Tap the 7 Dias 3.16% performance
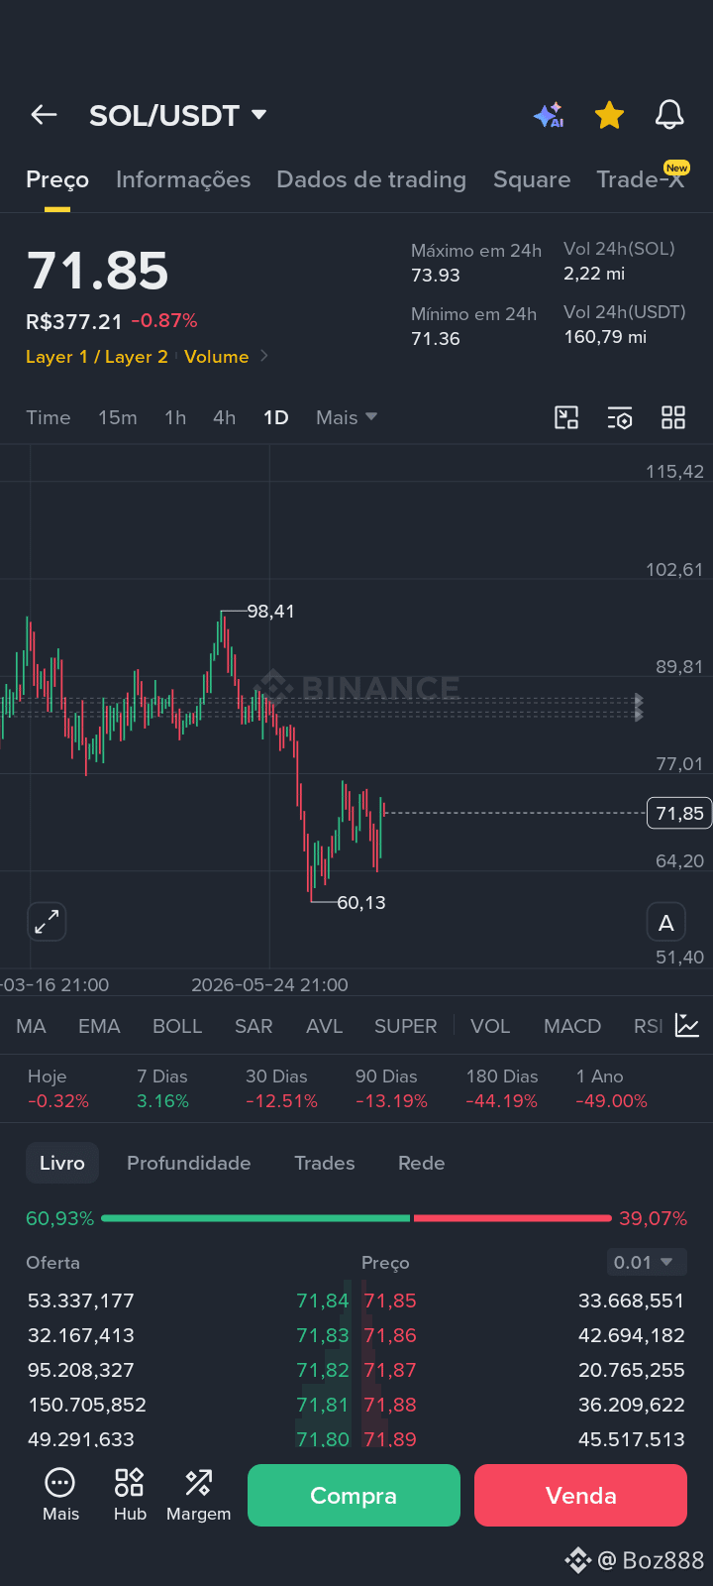Viewport: 713px width, 1586px height. click(x=162, y=1088)
